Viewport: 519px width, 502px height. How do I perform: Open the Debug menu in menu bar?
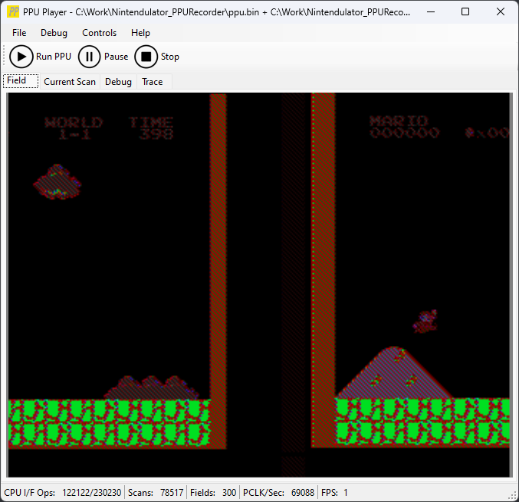point(54,33)
